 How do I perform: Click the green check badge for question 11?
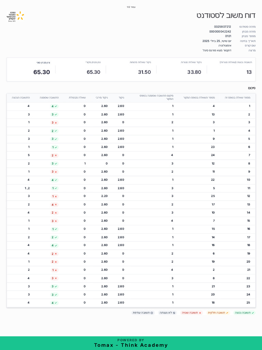click(54, 188)
